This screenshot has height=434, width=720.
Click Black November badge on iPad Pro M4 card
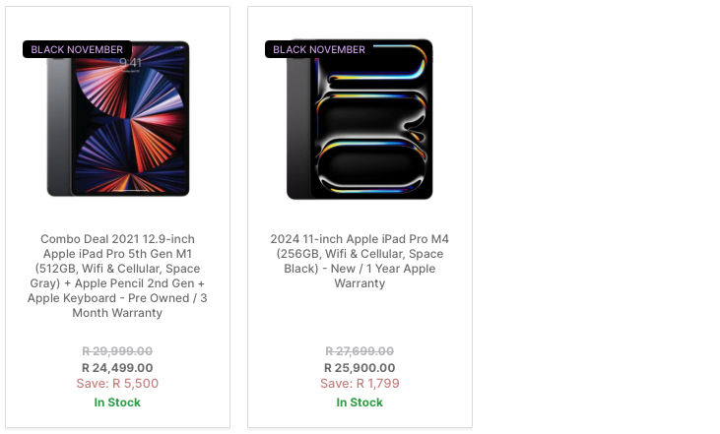point(319,49)
